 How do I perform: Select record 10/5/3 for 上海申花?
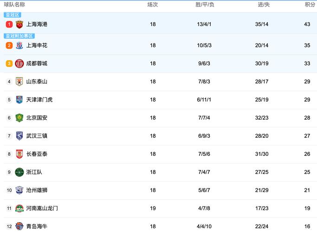(x=204, y=45)
